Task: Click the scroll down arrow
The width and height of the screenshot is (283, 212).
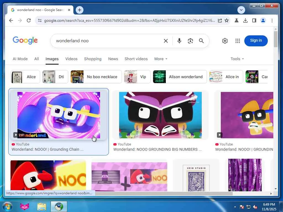Action: tap(276, 189)
